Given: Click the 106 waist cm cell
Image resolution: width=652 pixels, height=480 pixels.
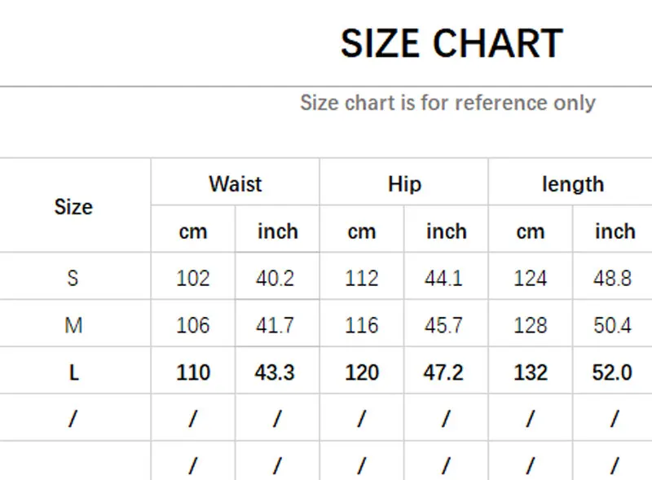Looking at the screenshot, I should coord(193,325).
